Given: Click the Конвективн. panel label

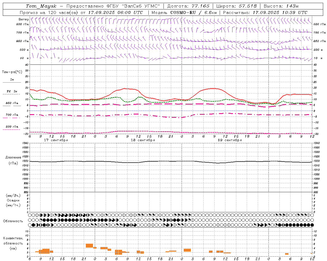Looking at the screenshot, I should point(13,238).
